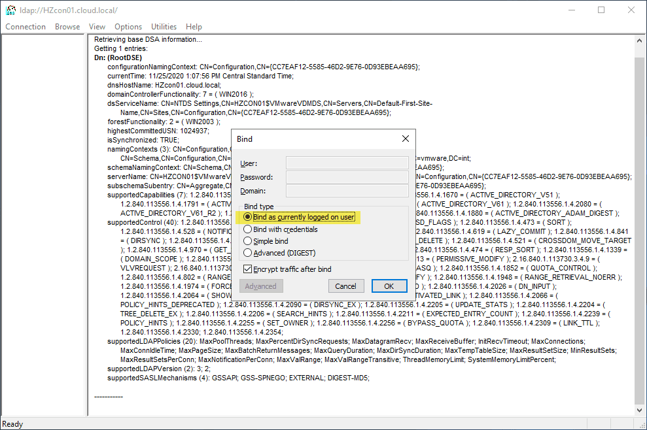Click the forestFunctionality line

point(164,122)
